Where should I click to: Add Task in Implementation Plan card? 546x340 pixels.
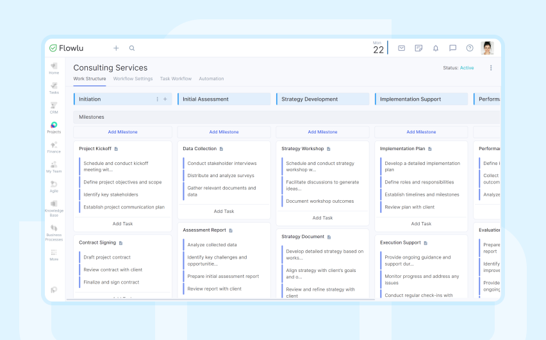[x=421, y=223]
